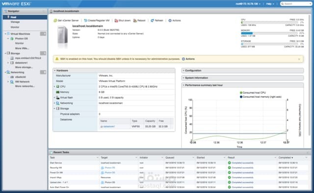This screenshot has width=314, height=193.
Task: Open the Actions gear icon in toolbar
Action: point(170,21)
